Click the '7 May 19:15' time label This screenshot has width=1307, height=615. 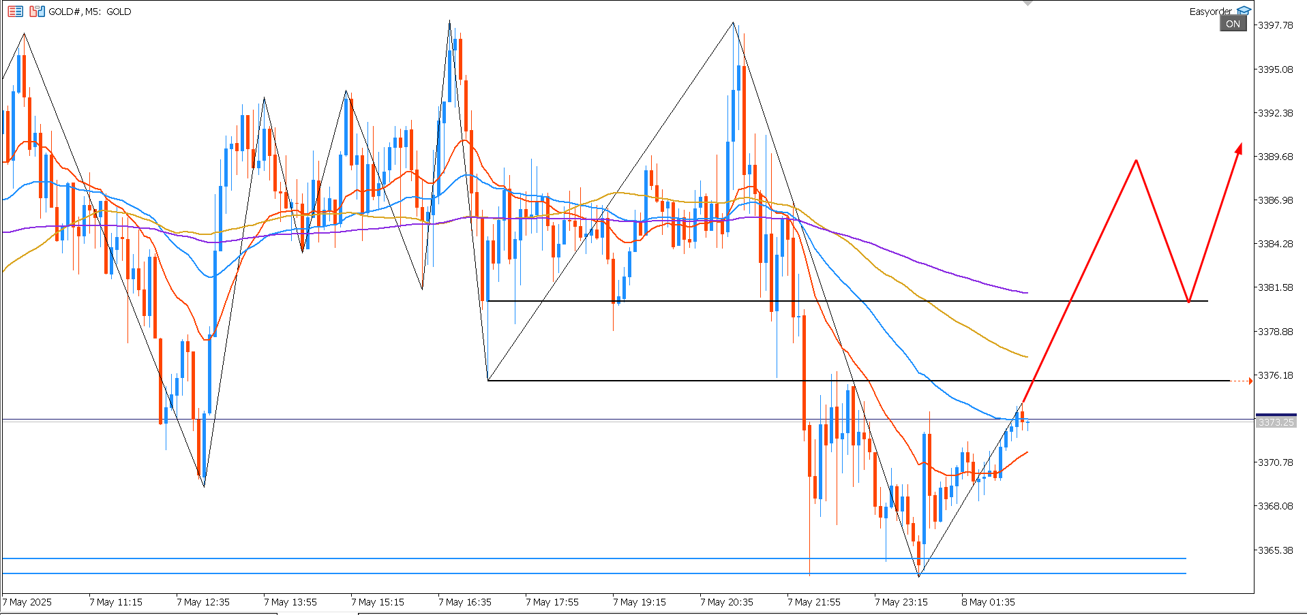640,602
